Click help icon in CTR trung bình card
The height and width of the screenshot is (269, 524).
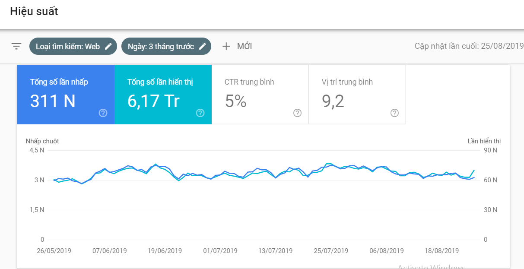coord(297,113)
